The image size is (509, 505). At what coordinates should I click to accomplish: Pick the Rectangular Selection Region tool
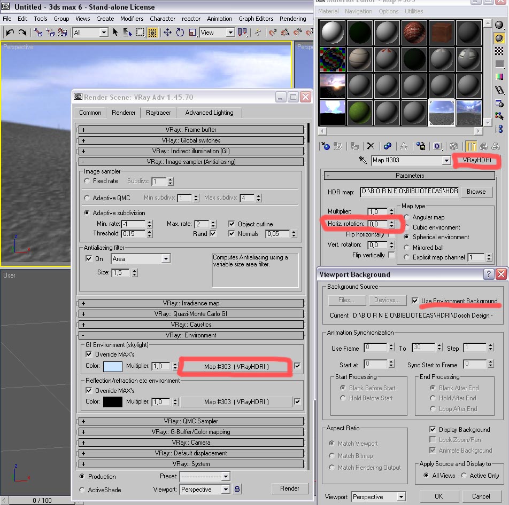pos(140,33)
